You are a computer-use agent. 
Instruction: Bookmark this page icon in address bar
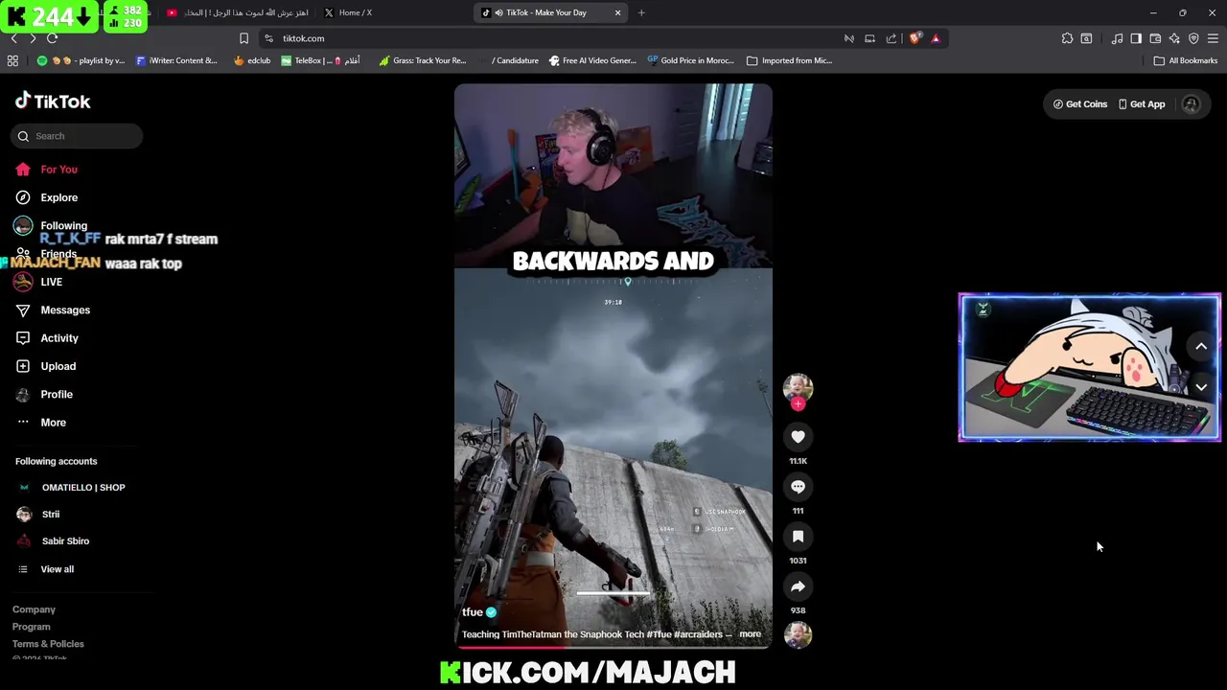243,38
